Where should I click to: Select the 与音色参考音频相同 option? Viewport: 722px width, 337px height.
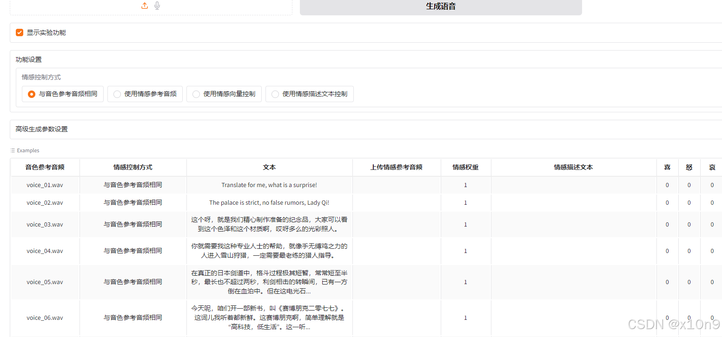pos(31,94)
